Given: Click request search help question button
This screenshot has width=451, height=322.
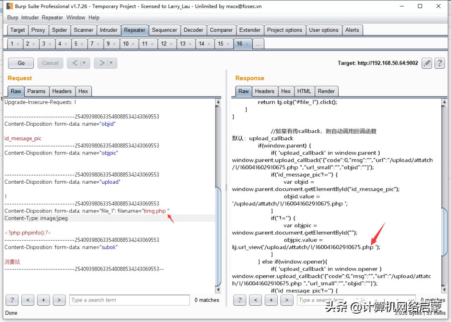Looking at the screenshot, I should [x=12, y=300].
